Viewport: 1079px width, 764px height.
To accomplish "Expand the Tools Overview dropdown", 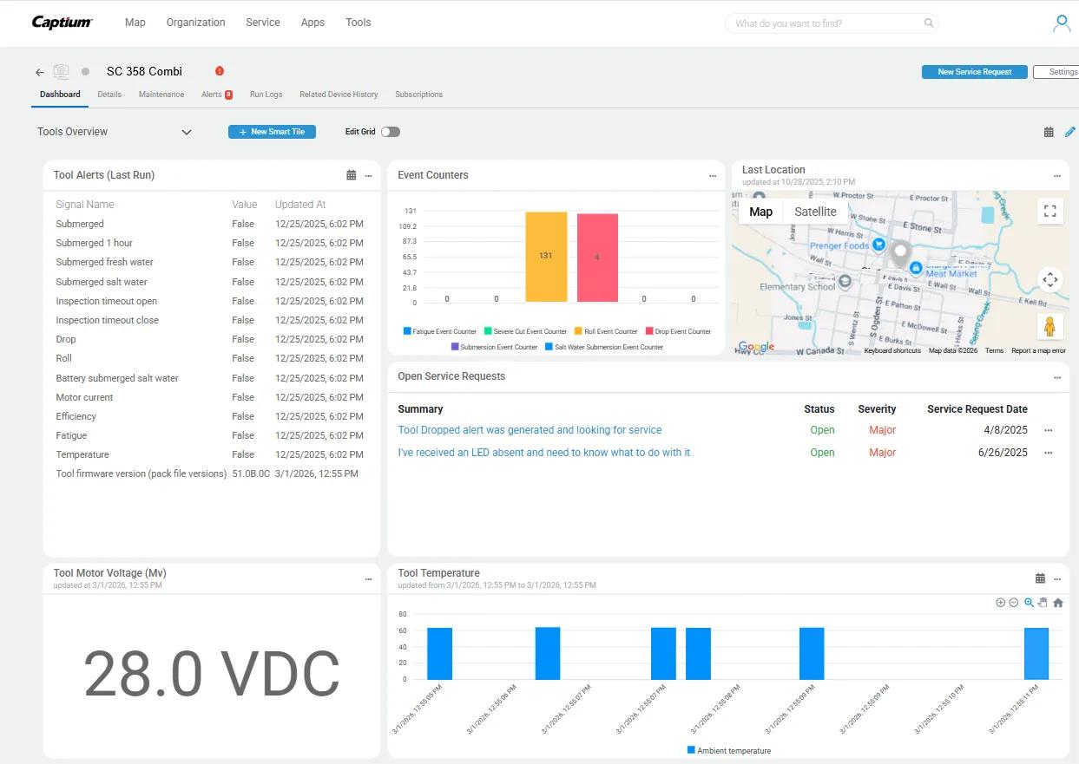I will click(x=186, y=132).
